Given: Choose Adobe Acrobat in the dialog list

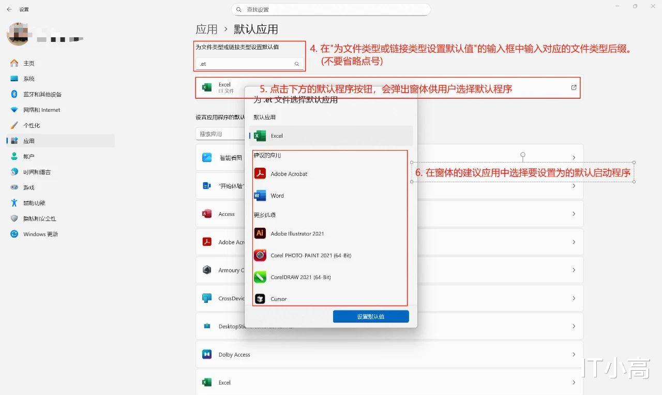Looking at the screenshot, I should [331, 174].
